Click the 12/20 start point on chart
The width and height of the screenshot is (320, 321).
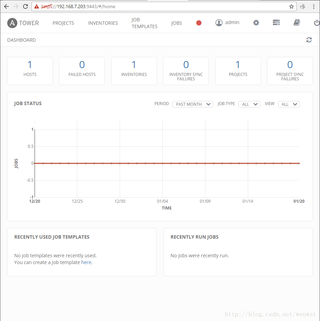(35, 163)
